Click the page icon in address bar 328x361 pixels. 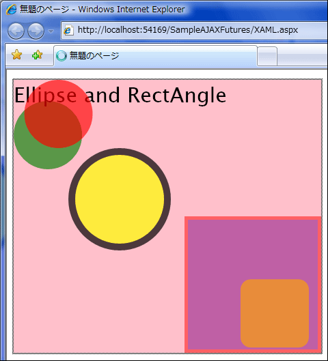pos(68,30)
